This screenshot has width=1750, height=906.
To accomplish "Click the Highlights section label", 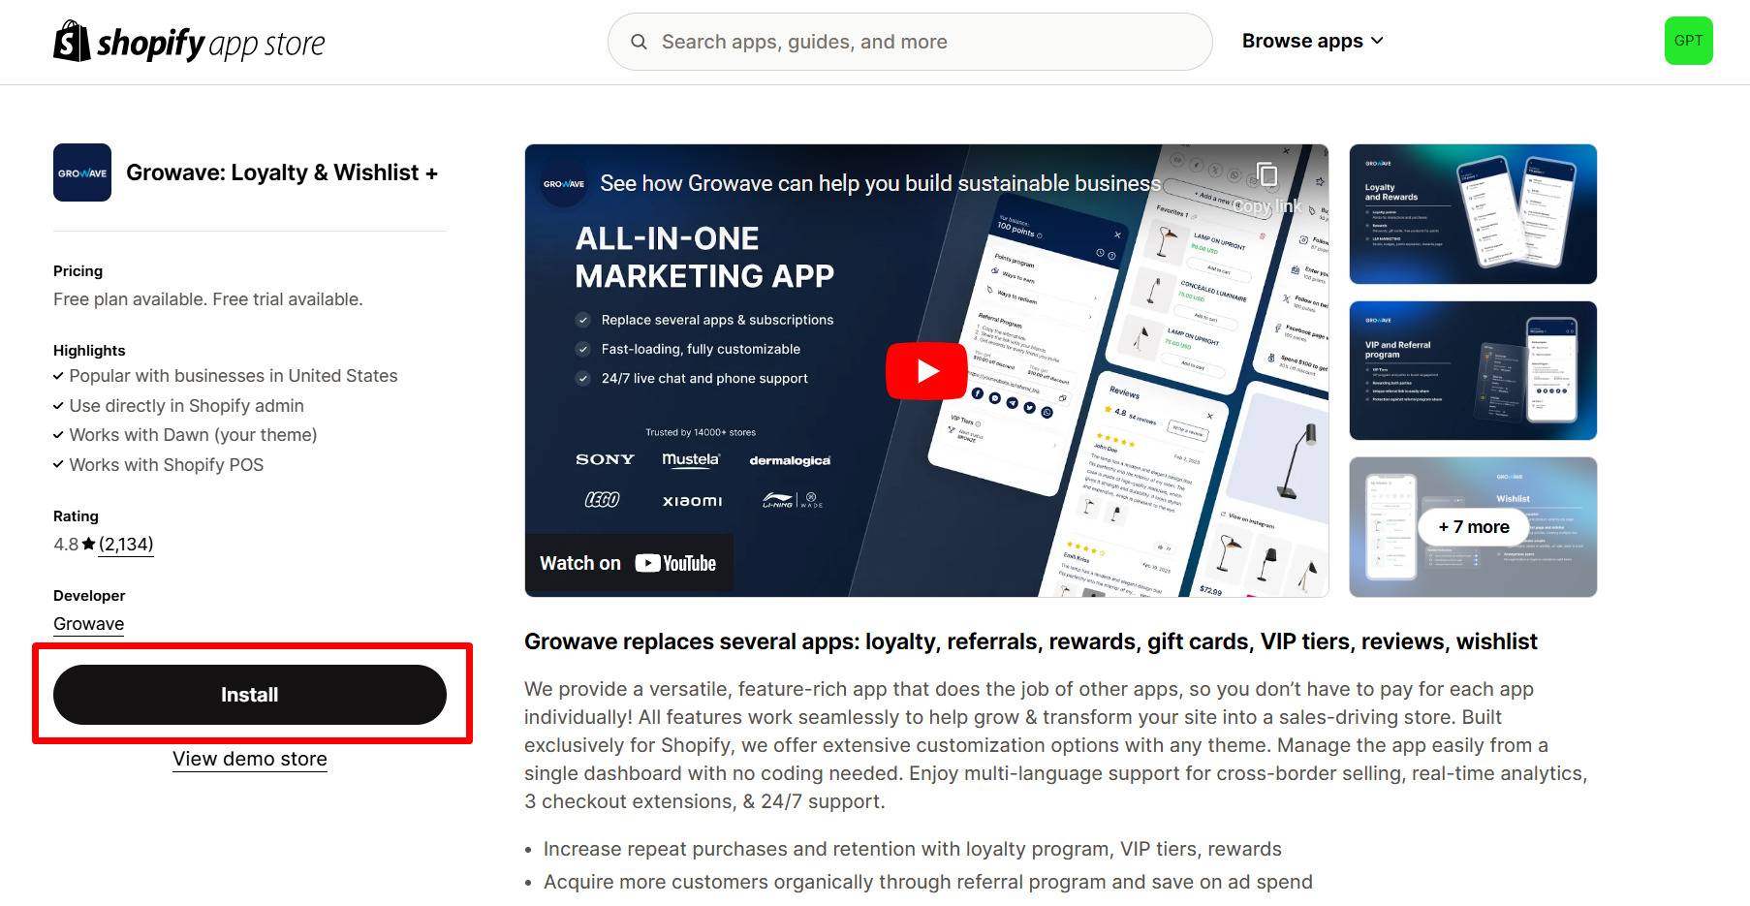I will (89, 351).
